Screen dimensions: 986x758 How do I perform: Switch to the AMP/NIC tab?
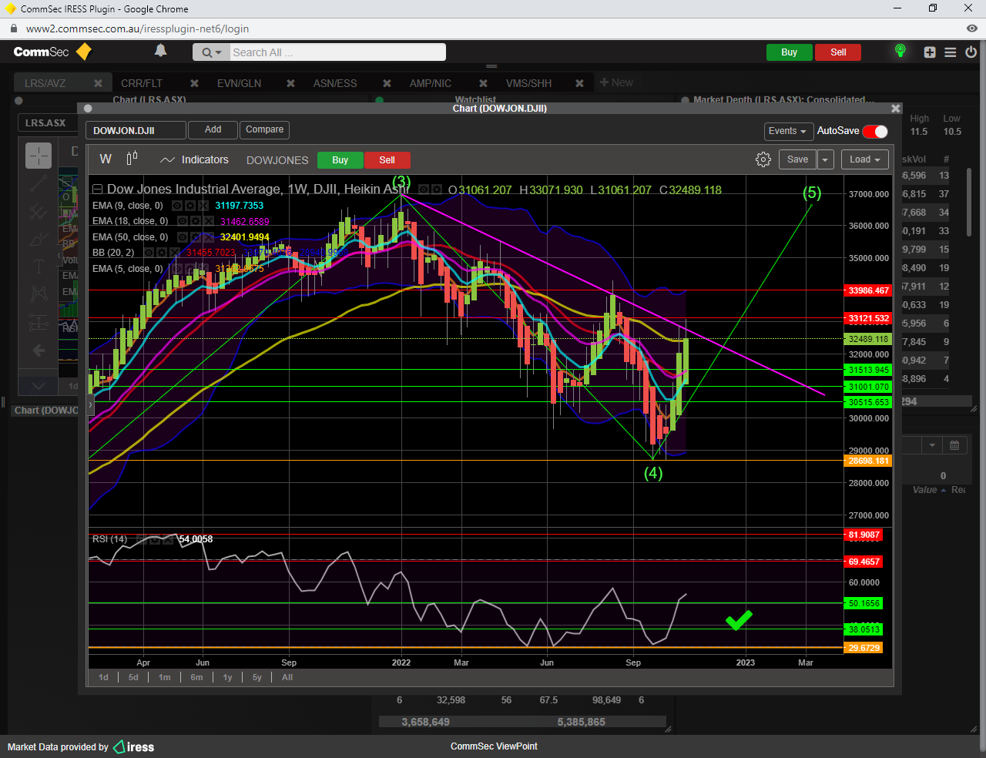431,83
